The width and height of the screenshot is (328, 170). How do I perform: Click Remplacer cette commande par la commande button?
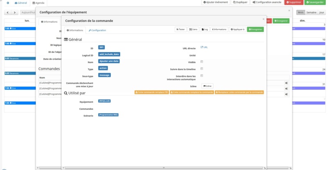239,92
